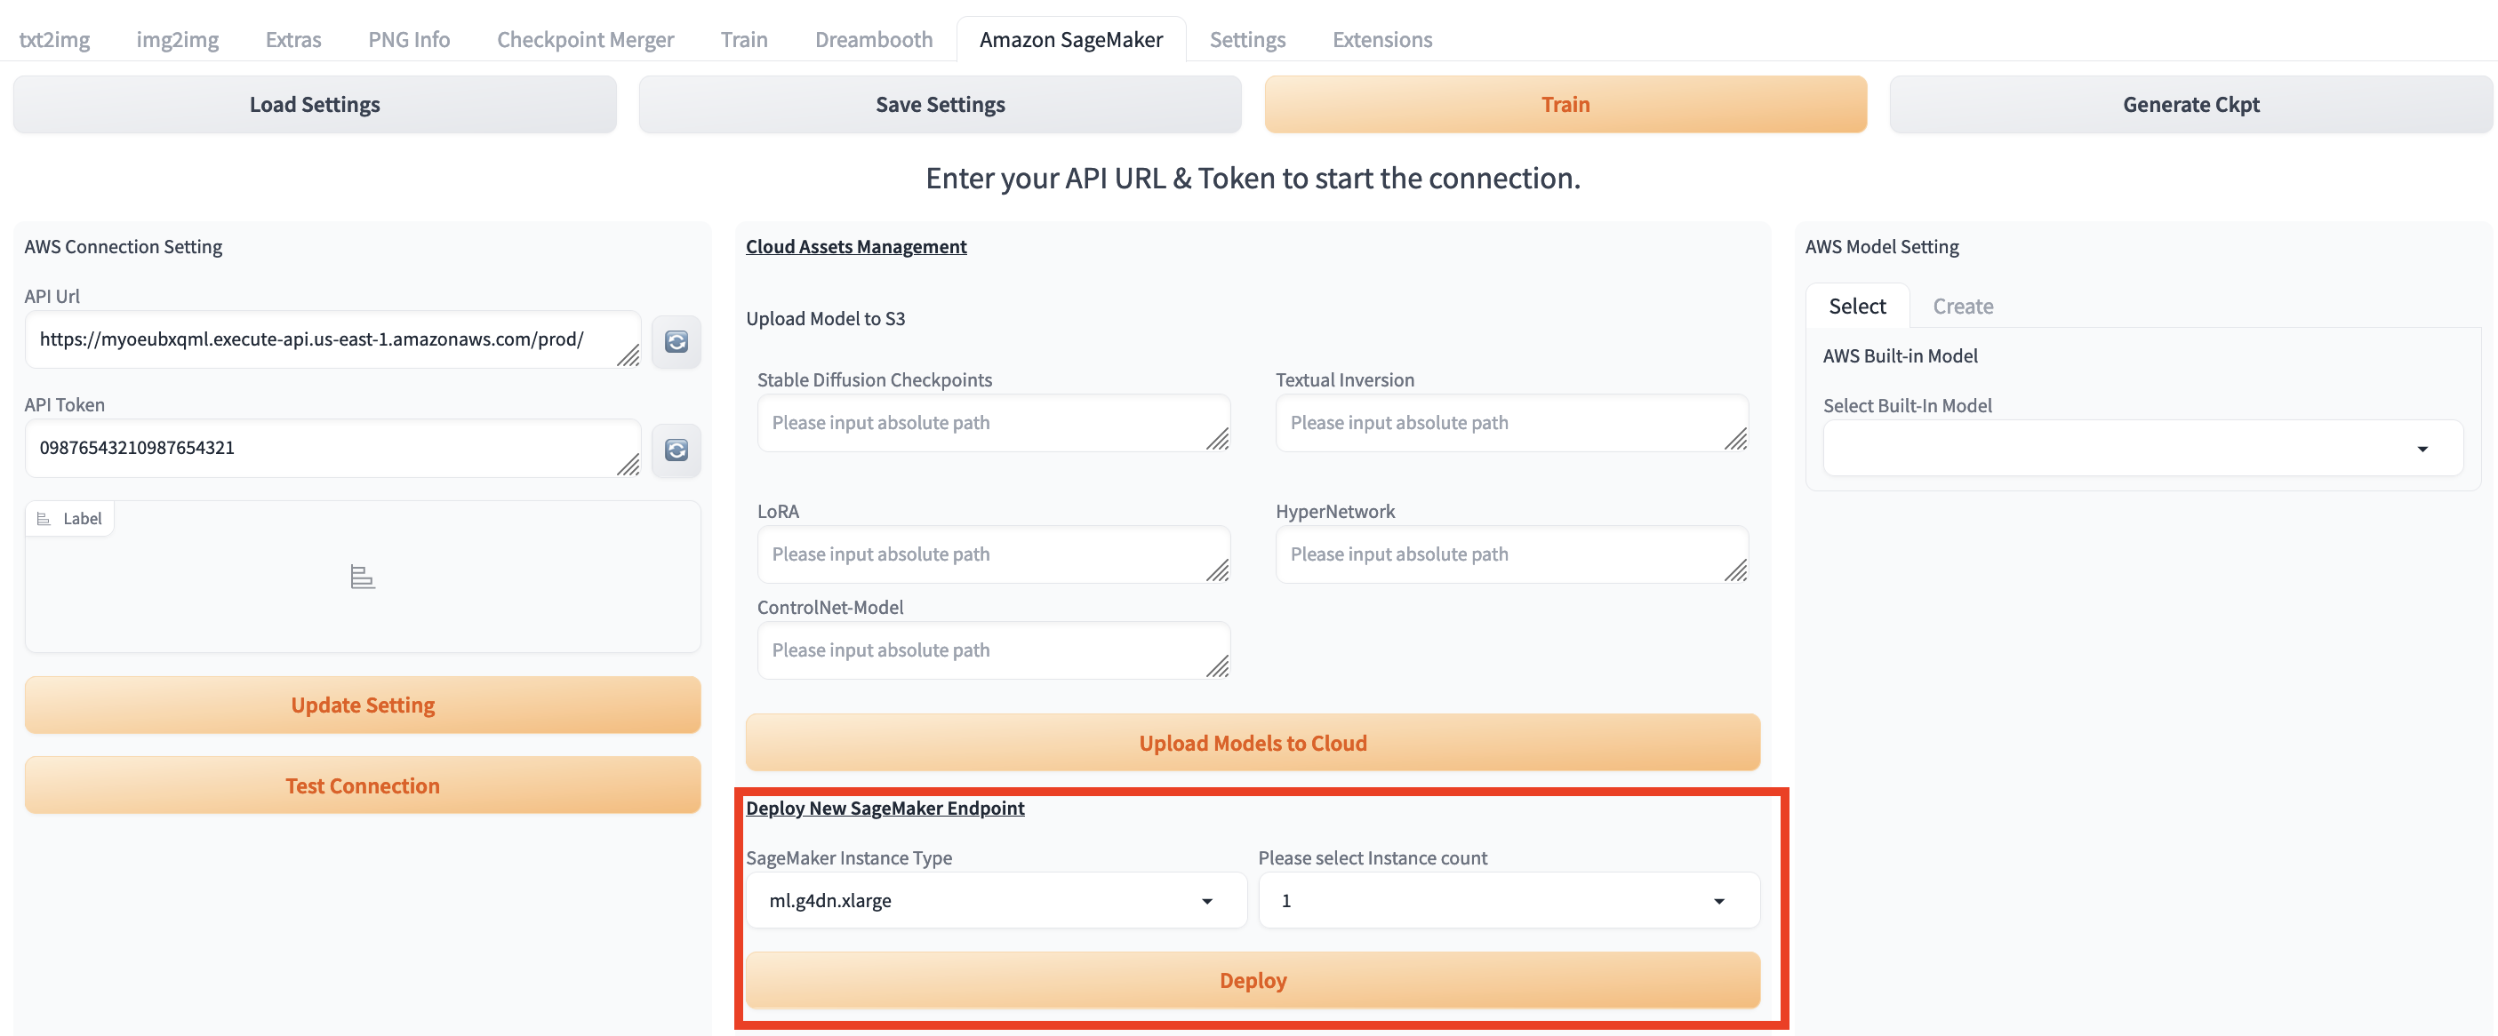Click the Load Settings button
Image resolution: width=2498 pixels, height=1036 pixels.
[314, 105]
